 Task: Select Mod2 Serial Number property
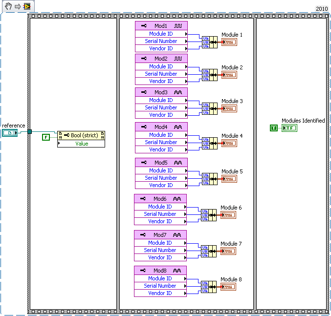pos(161,74)
